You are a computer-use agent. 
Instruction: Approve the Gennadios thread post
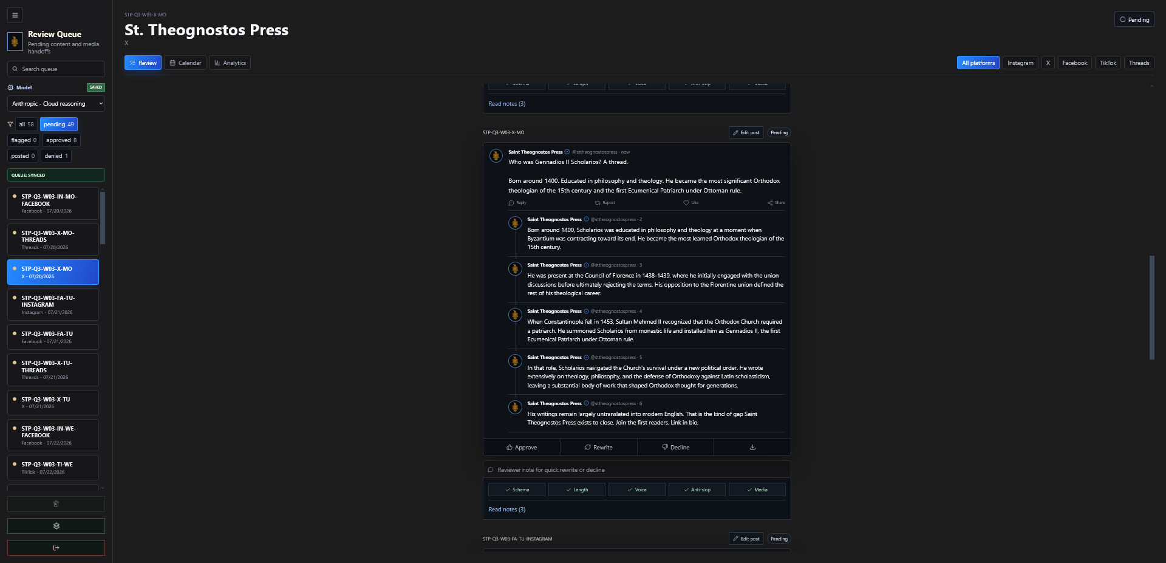click(522, 448)
